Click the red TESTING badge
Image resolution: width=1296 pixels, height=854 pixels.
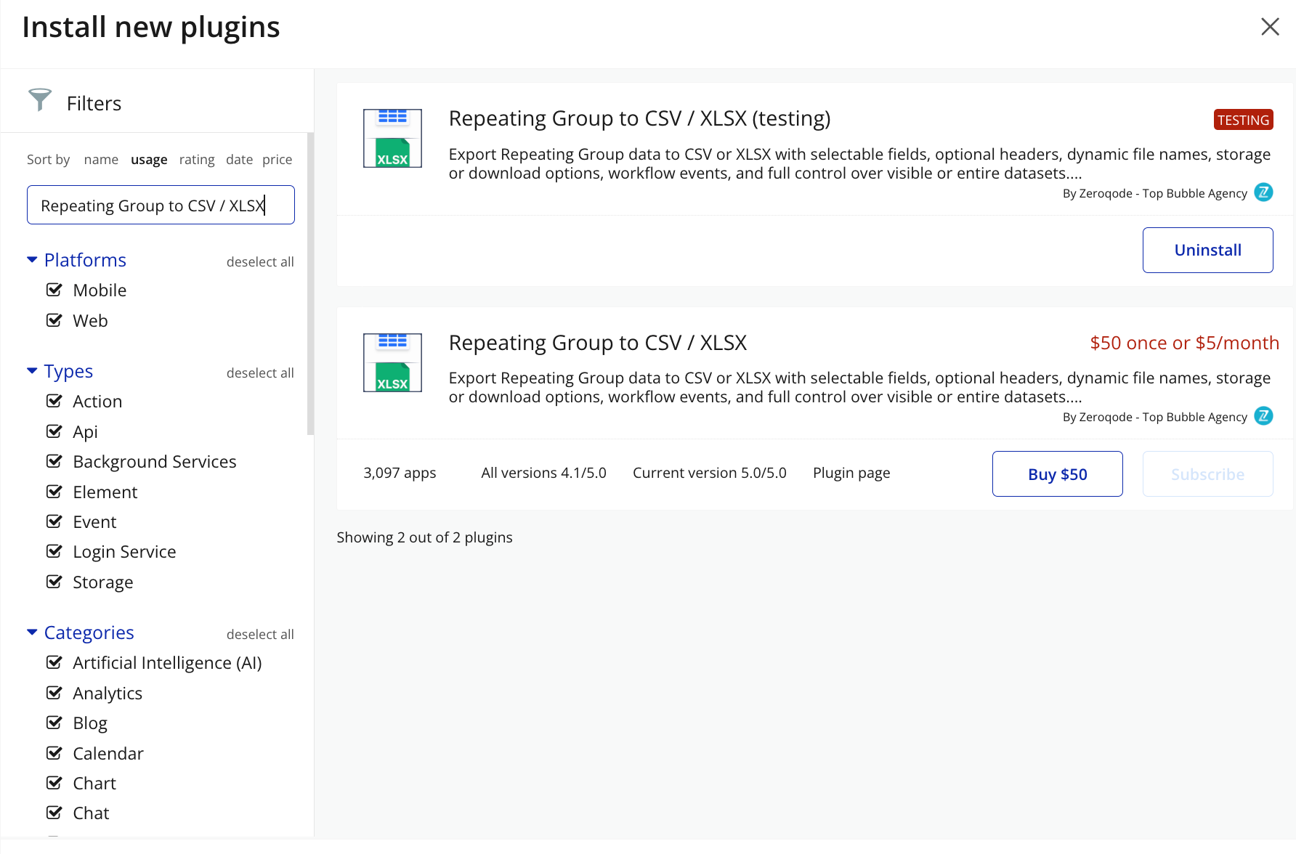[x=1243, y=120]
